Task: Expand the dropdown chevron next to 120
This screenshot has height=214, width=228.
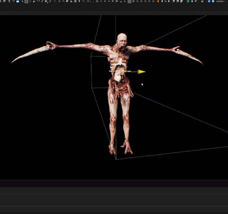Action: click(x=94, y=1)
